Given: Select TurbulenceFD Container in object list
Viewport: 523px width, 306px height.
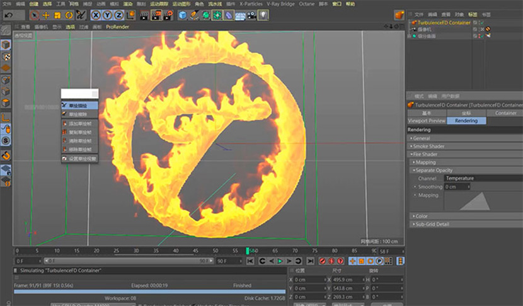Looking at the screenshot, I should click(444, 23).
